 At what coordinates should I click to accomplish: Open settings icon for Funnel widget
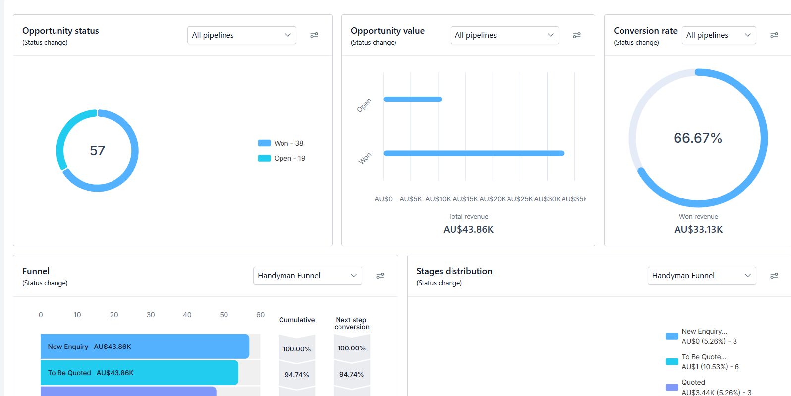point(380,276)
